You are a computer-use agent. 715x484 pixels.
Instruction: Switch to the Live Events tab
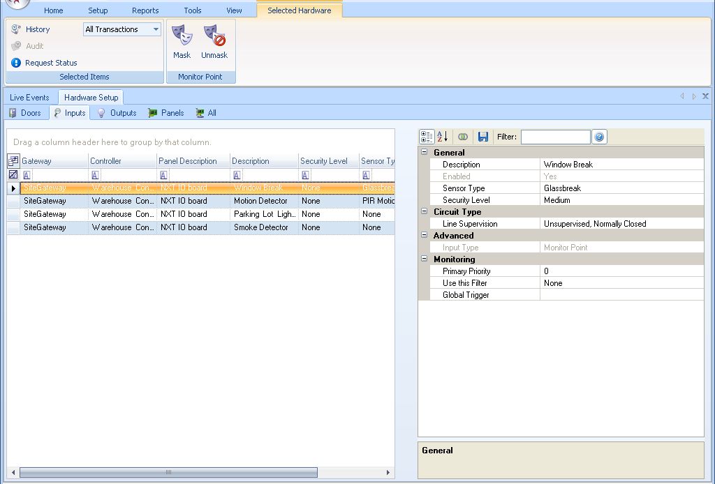pos(29,98)
